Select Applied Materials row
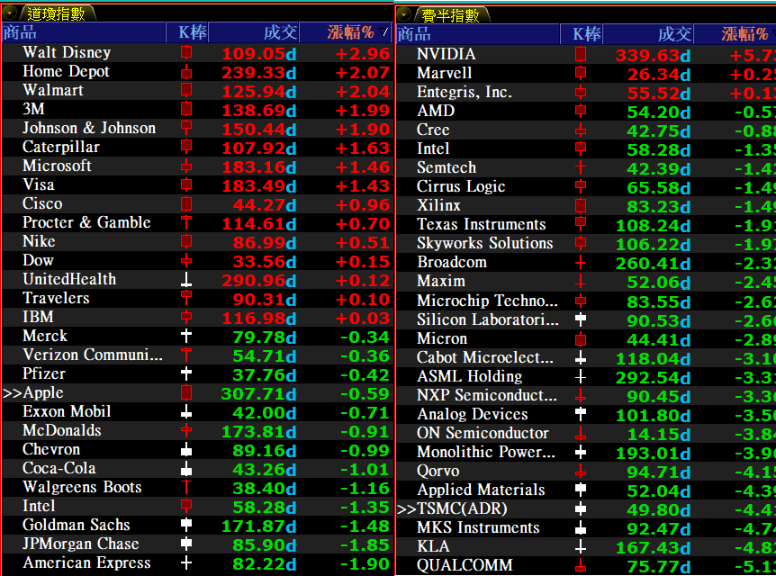The image size is (776, 576). point(586,490)
